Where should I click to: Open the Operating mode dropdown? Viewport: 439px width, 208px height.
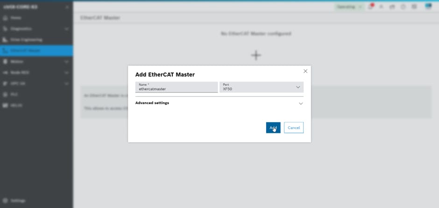pos(349,7)
